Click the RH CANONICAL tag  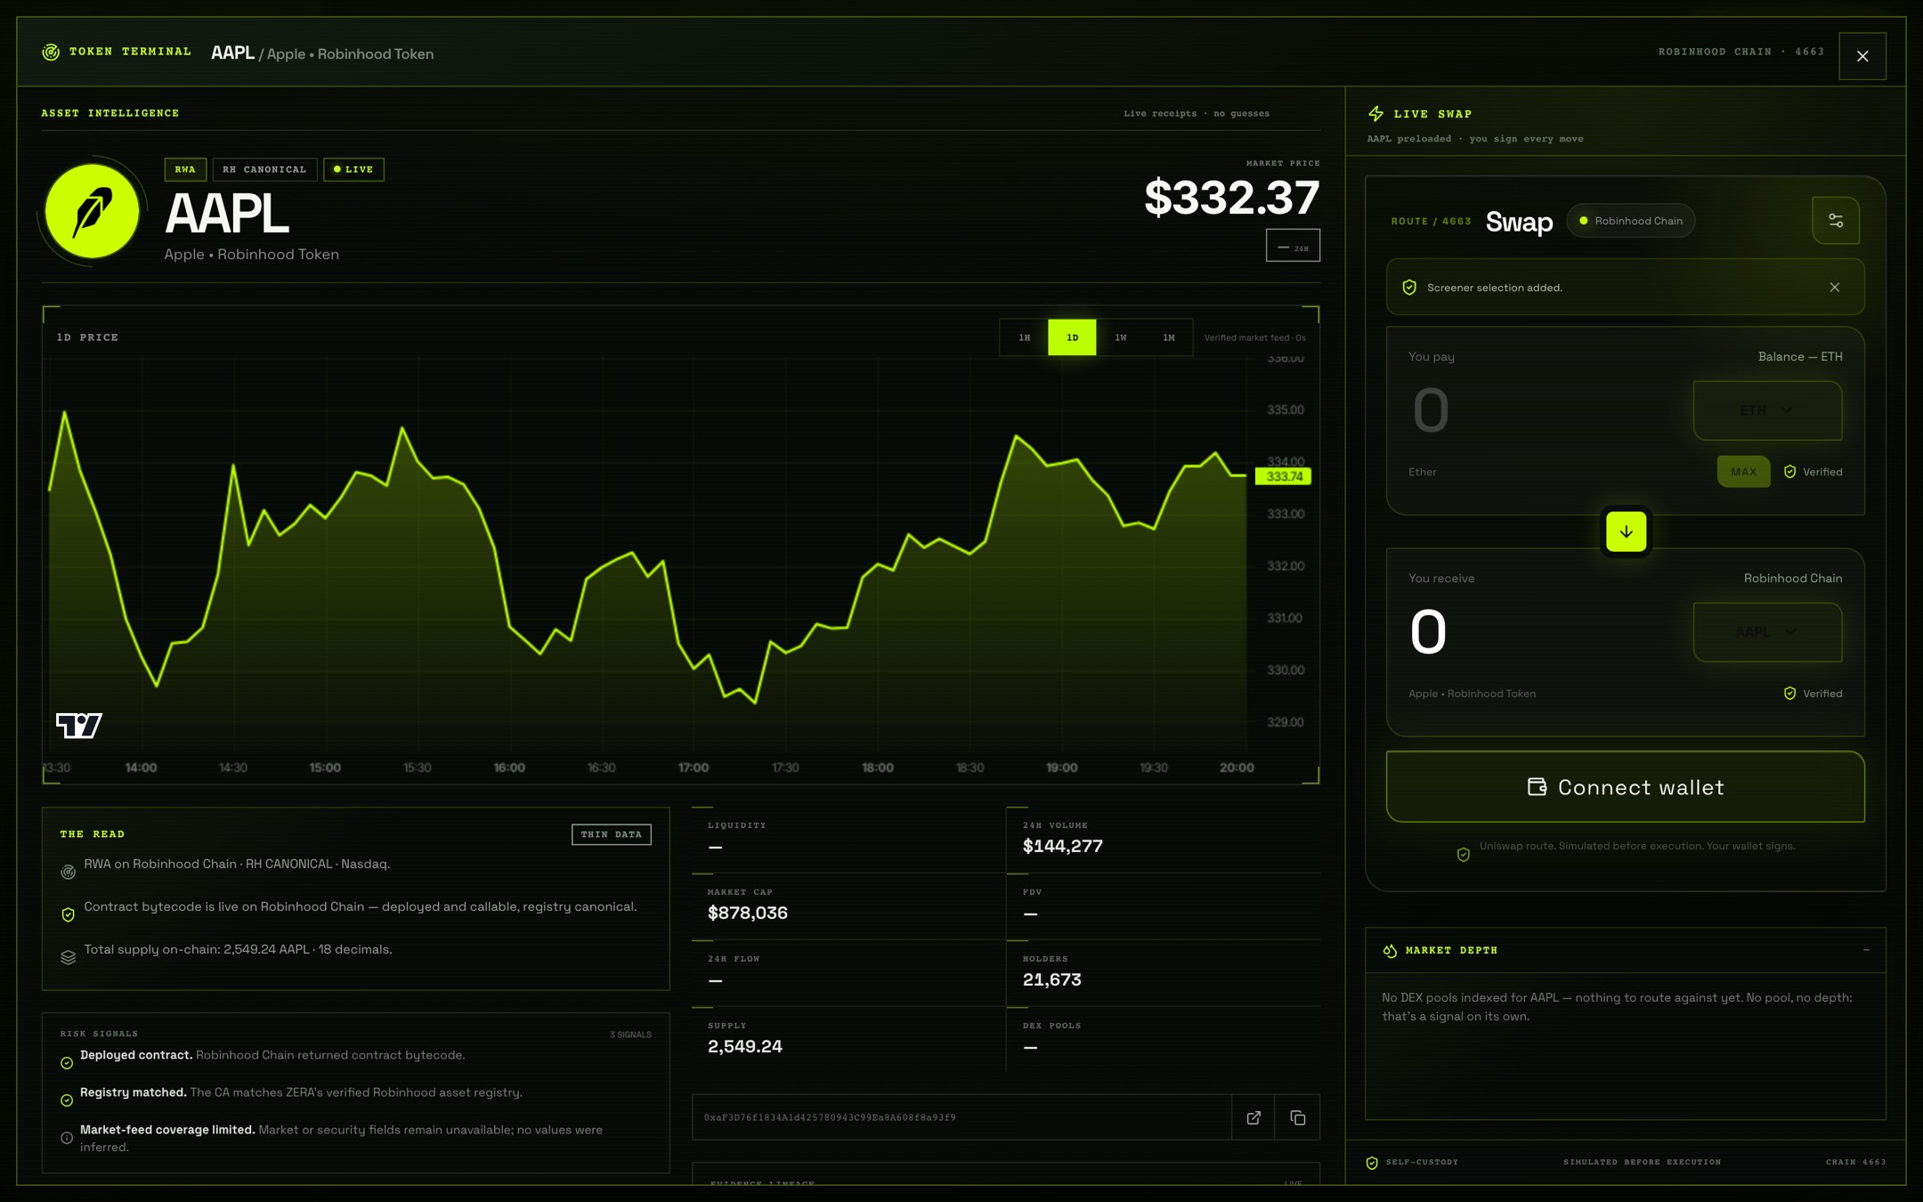264,169
